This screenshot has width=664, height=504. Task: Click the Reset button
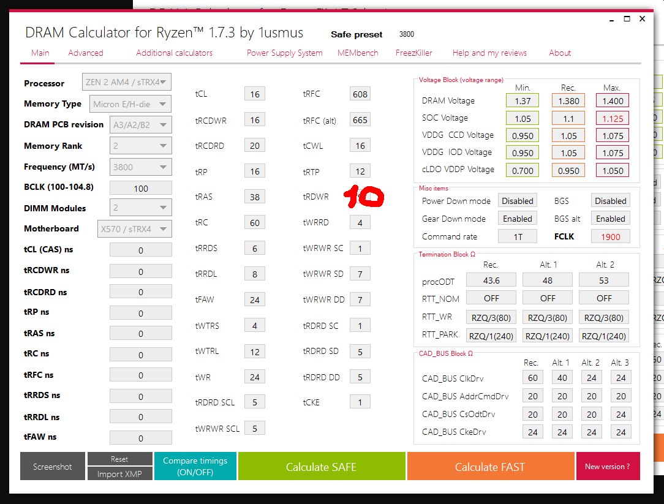point(119,459)
